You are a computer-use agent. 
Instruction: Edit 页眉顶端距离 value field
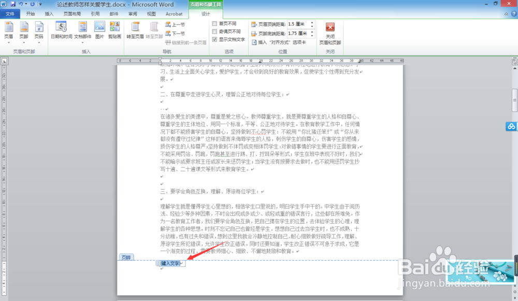pyautogui.click(x=298, y=24)
